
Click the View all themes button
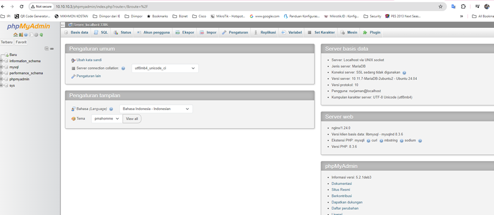pos(132,119)
